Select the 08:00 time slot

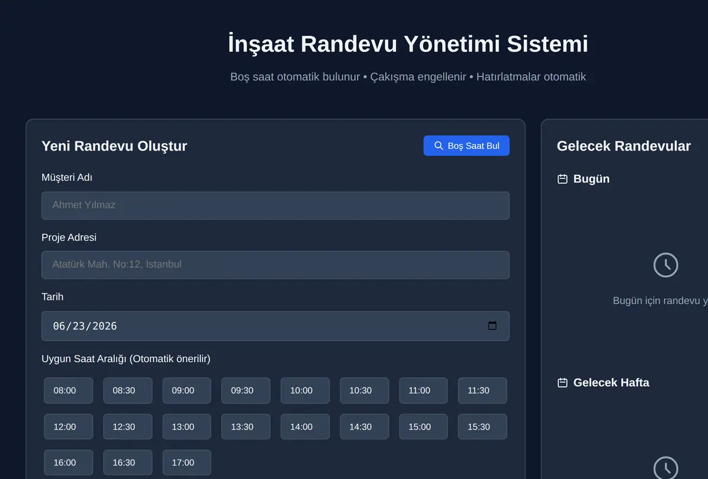tap(68, 390)
